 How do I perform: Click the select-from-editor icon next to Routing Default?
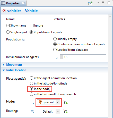coord(66,111)
